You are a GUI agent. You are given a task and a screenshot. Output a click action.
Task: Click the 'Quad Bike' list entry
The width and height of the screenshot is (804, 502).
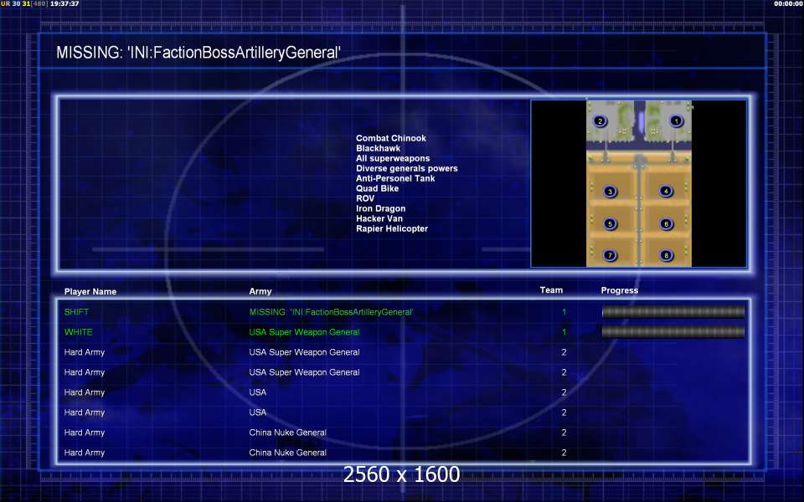[x=378, y=188]
